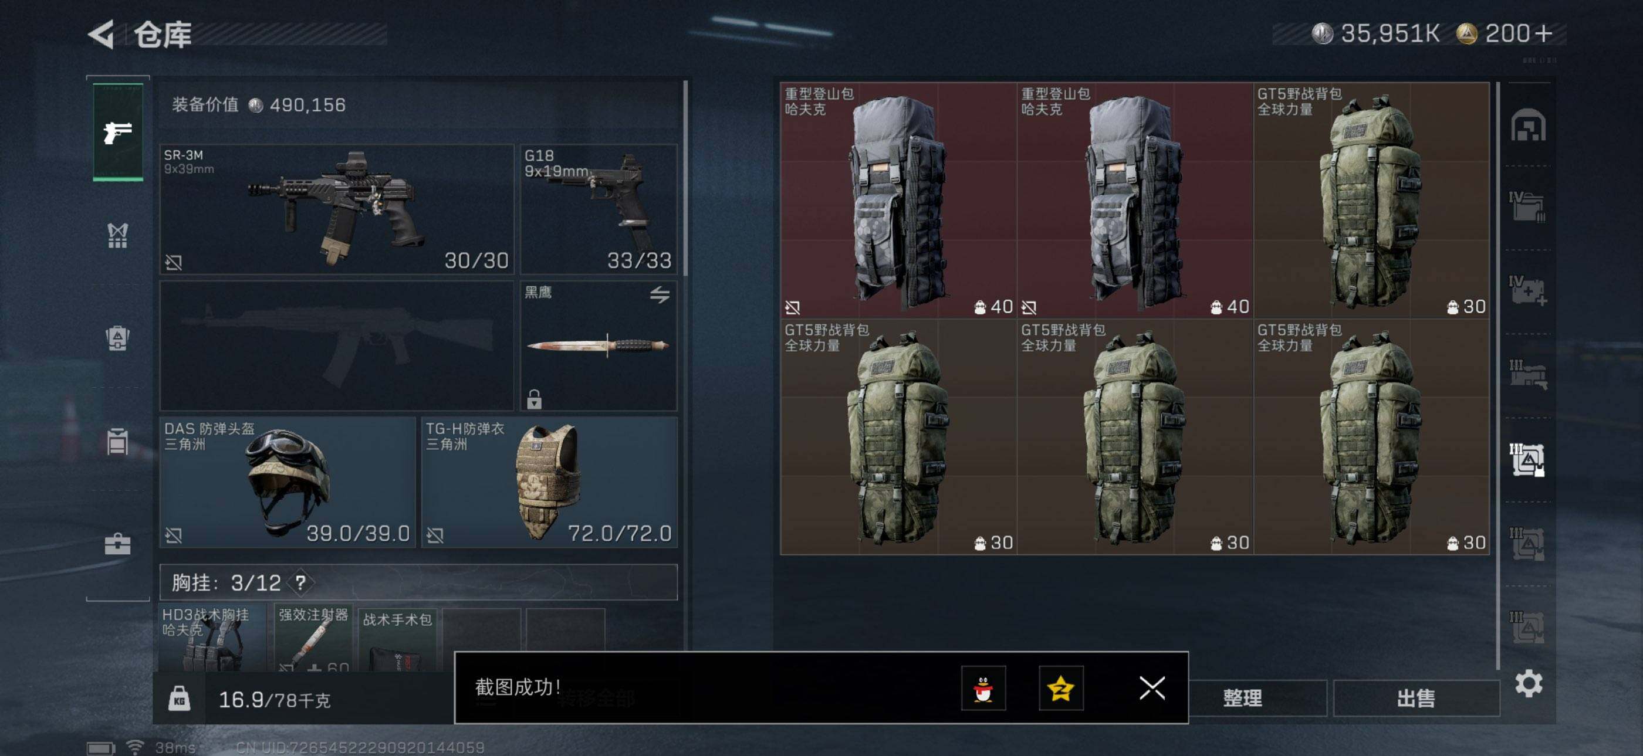Open the home storage icon in right sidebar

(1527, 125)
